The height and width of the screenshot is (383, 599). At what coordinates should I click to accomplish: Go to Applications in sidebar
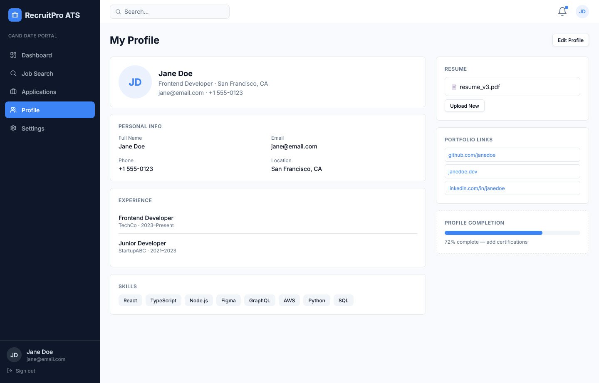tap(39, 92)
